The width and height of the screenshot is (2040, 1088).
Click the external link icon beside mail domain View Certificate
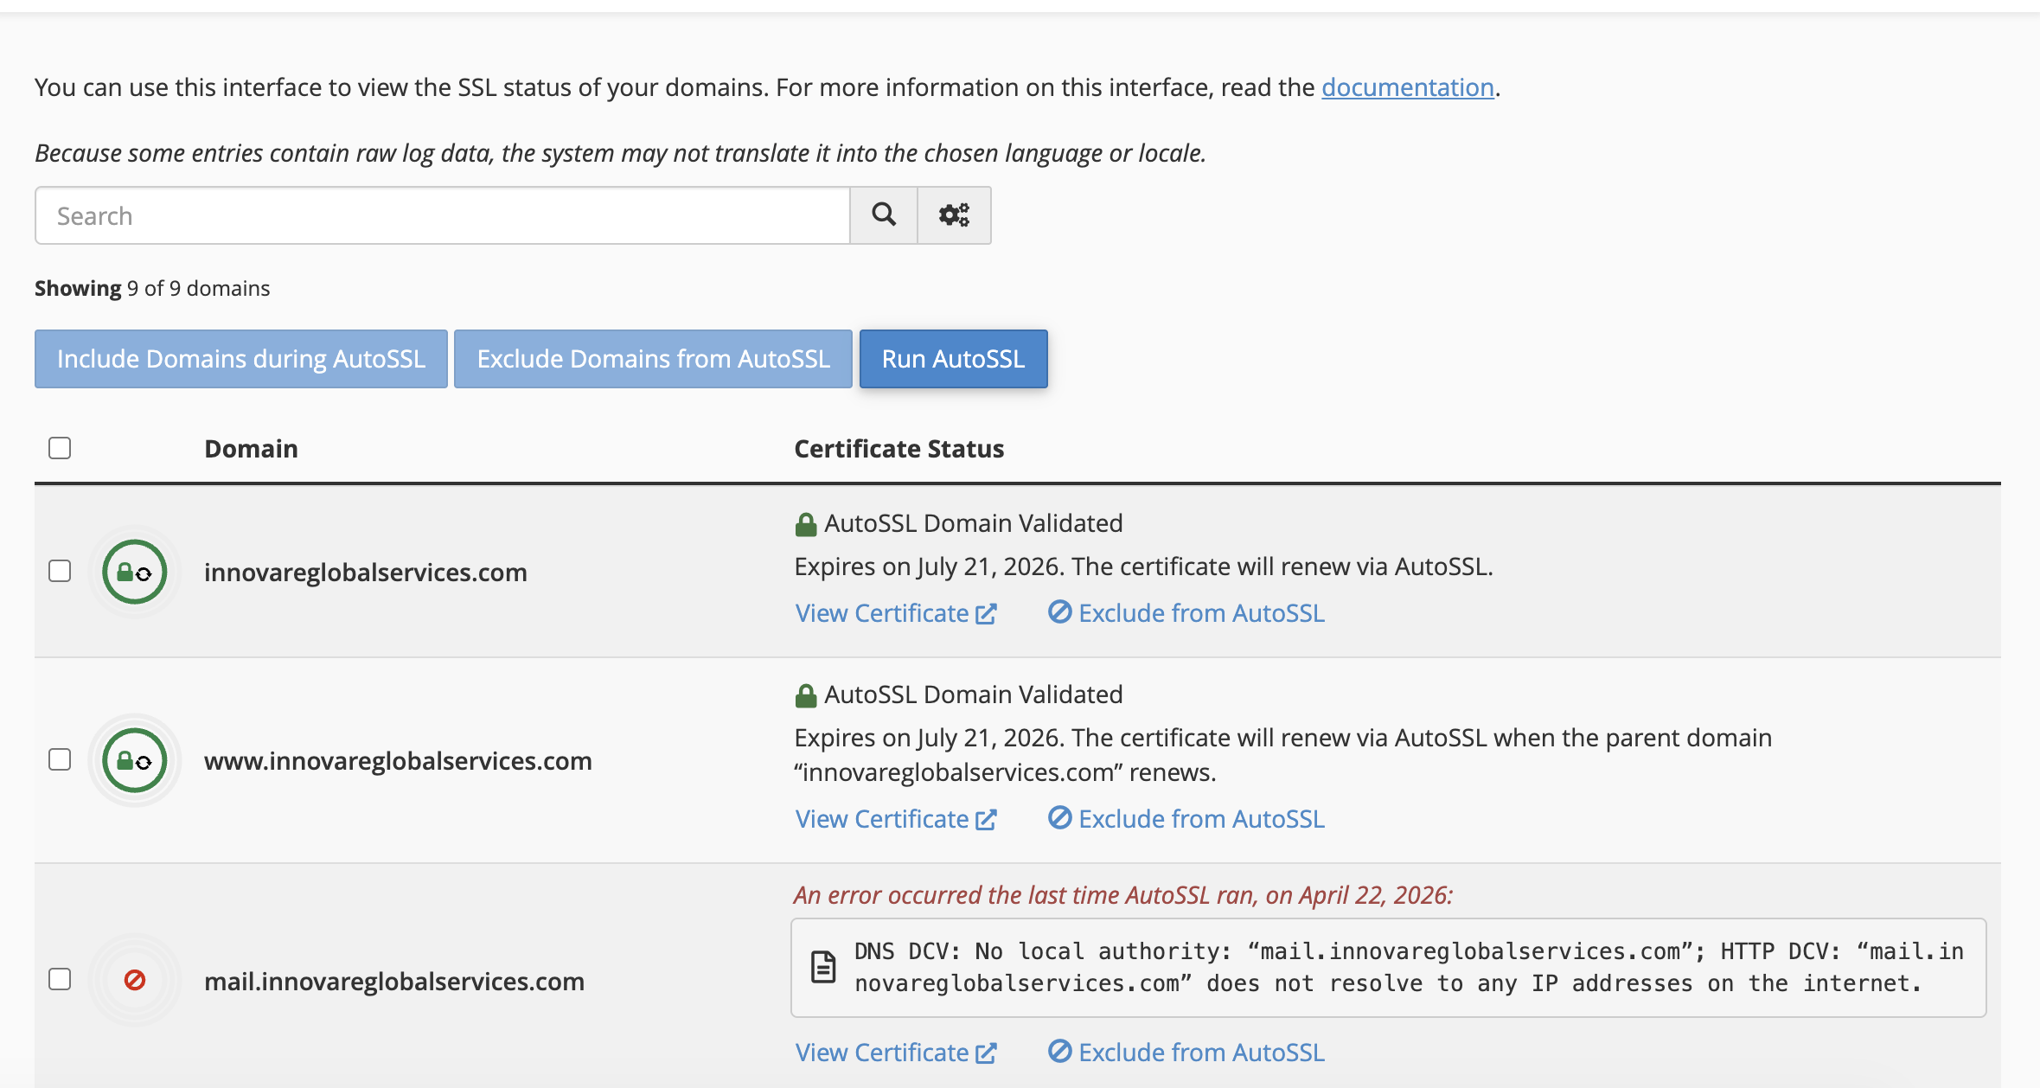[986, 1053]
